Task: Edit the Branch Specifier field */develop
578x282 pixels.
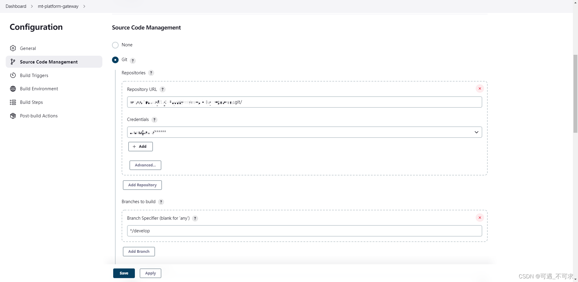Action: coord(304,231)
